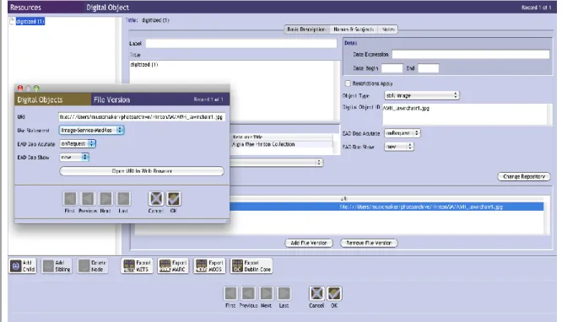Click Next in File Version dialog

[105, 199]
